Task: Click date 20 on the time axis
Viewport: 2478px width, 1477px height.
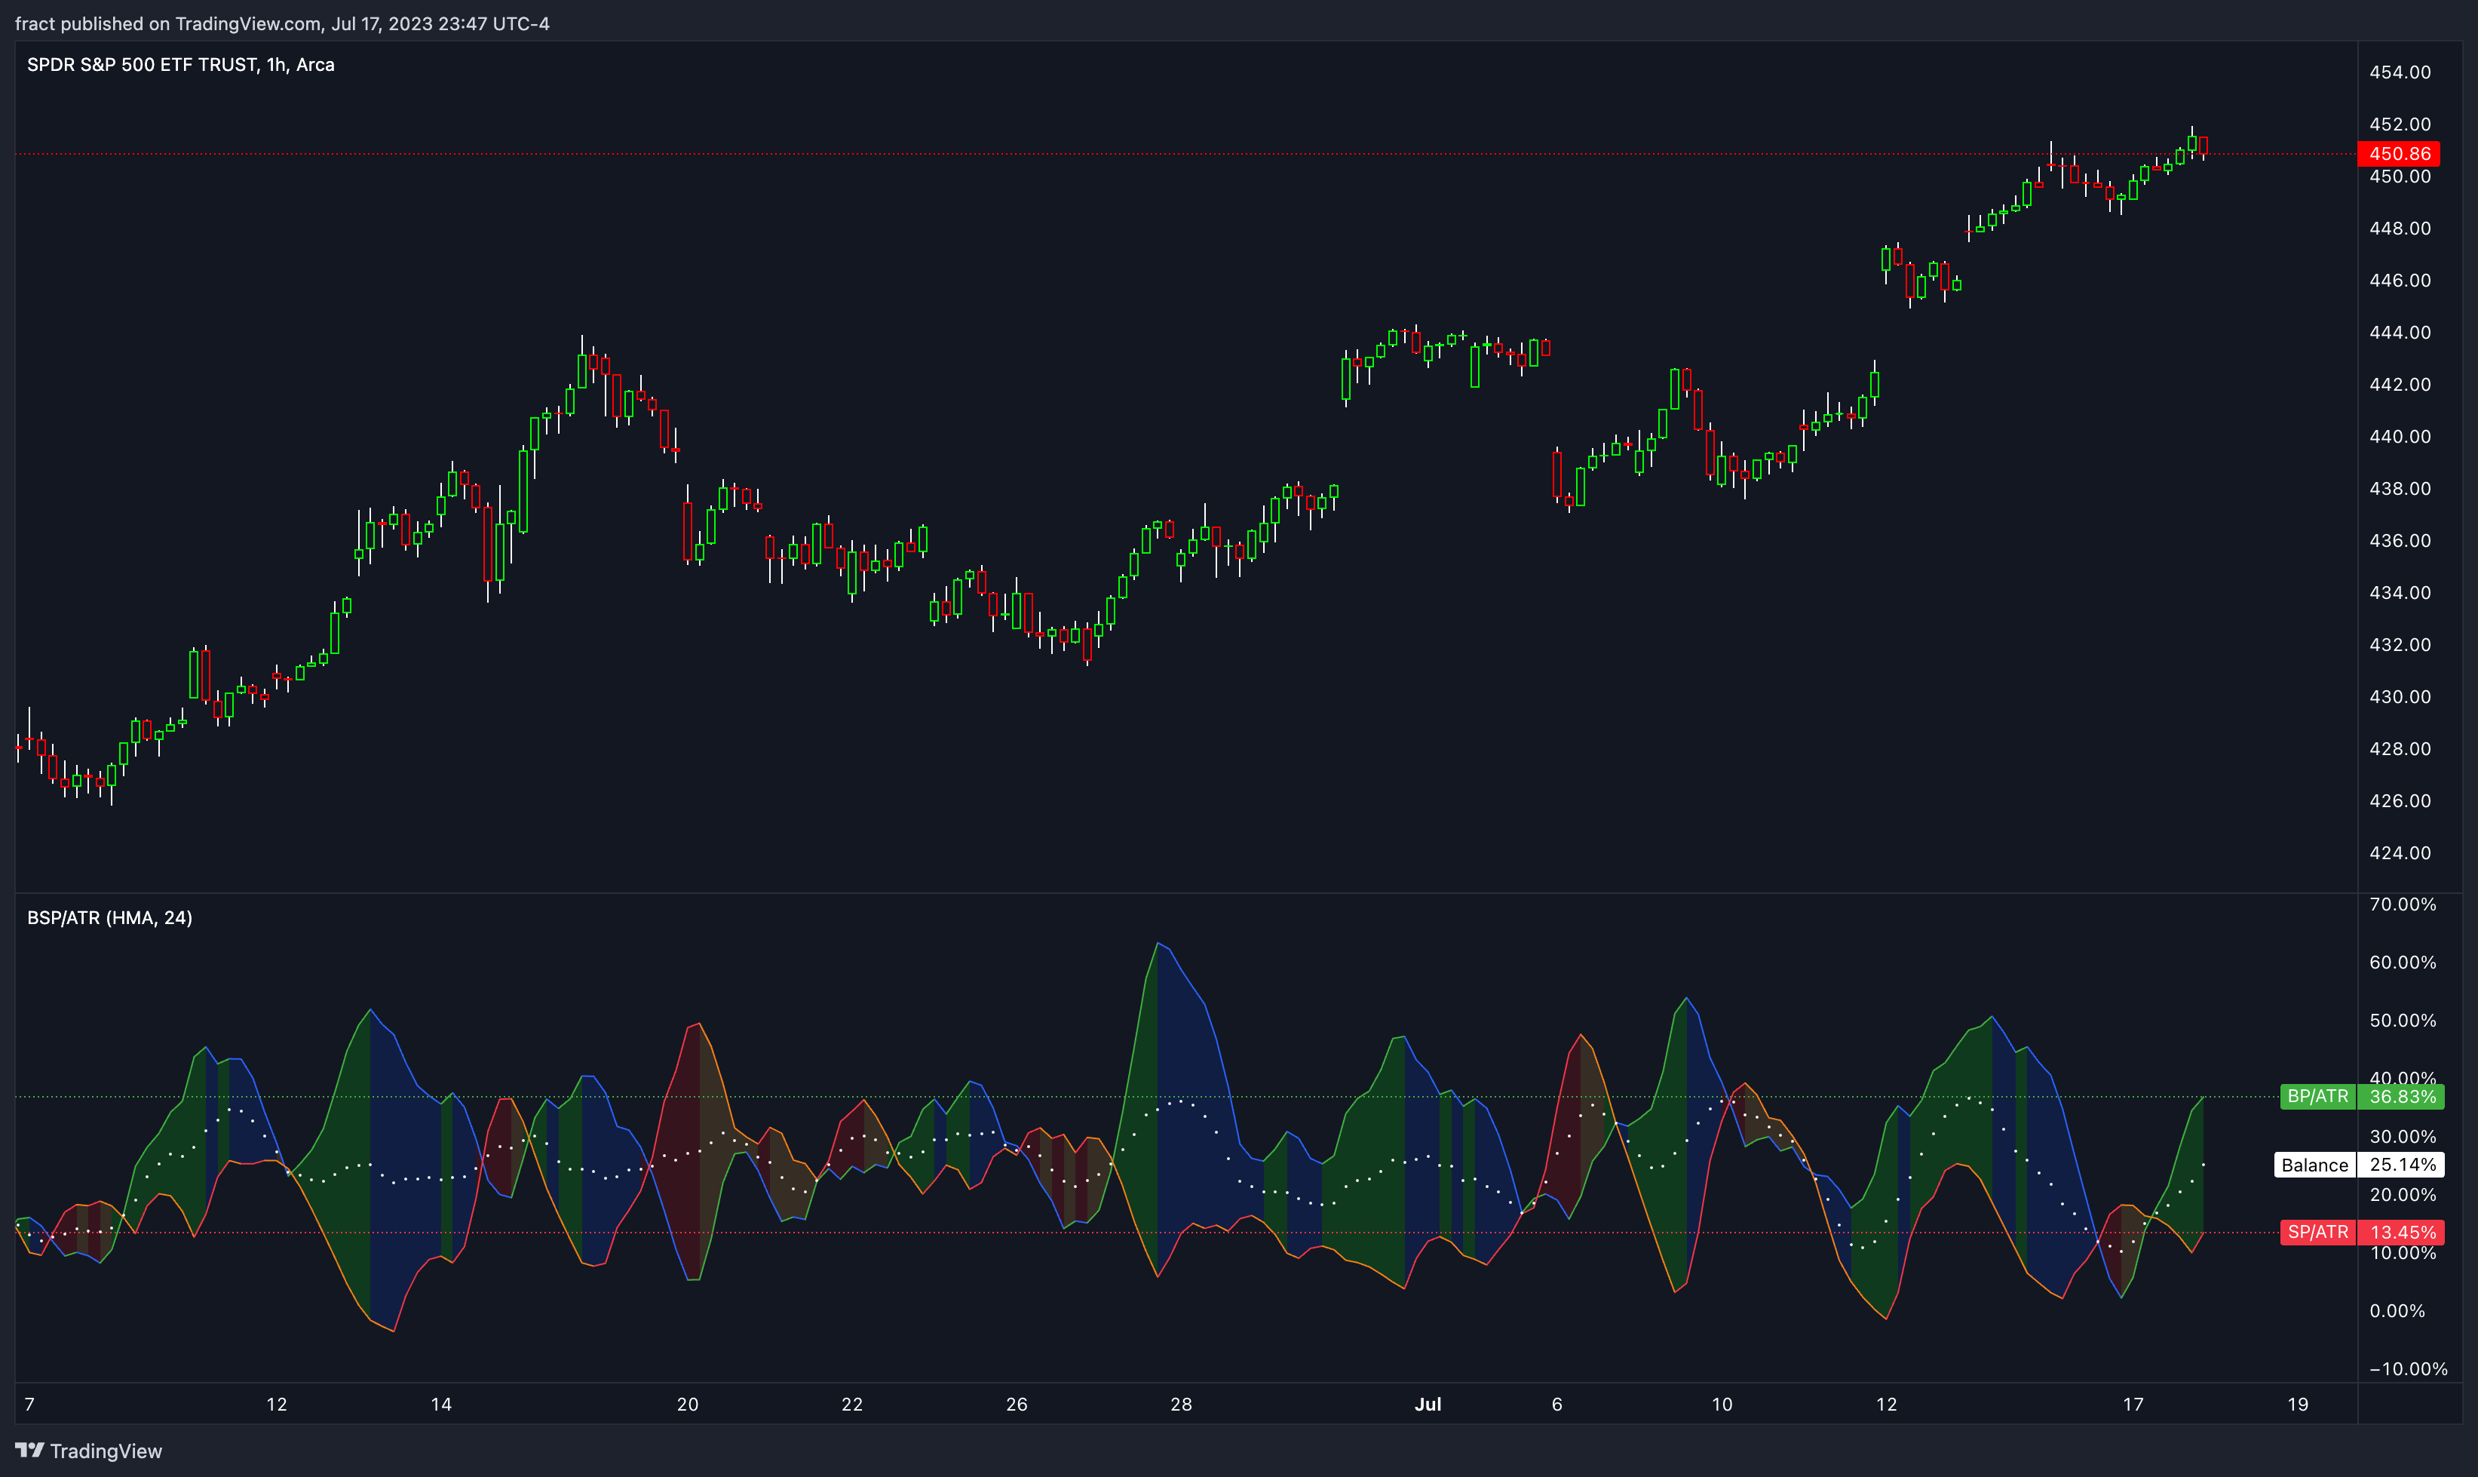Action: pyautogui.click(x=688, y=1405)
